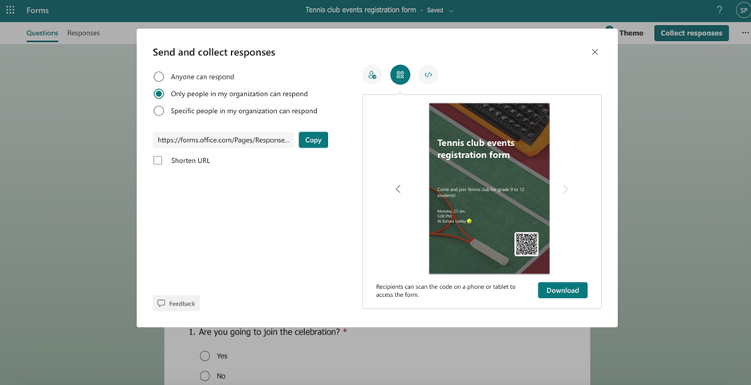751x385 pixels.
Task: Choose No for the celebration question
Action: [x=205, y=376]
